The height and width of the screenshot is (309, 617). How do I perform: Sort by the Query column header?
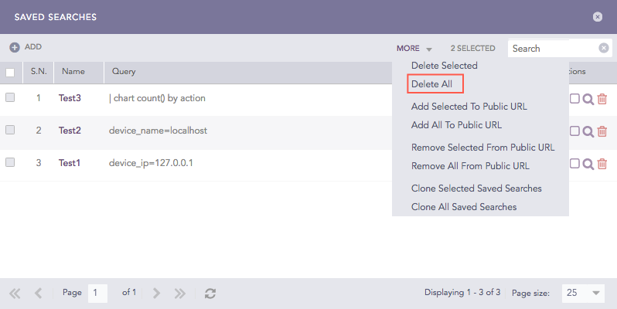click(x=124, y=72)
